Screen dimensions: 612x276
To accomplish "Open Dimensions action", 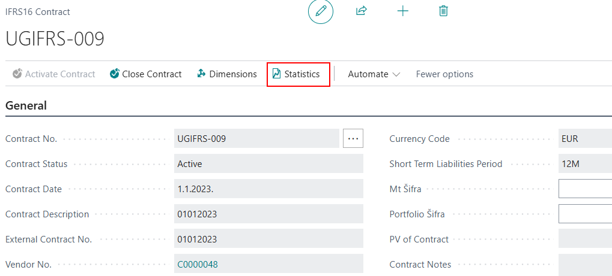I will pyautogui.click(x=227, y=74).
